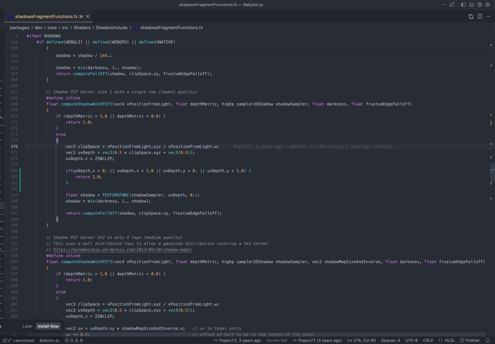Dismiss update with Later button
495x344 pixels.
point(27,326)
